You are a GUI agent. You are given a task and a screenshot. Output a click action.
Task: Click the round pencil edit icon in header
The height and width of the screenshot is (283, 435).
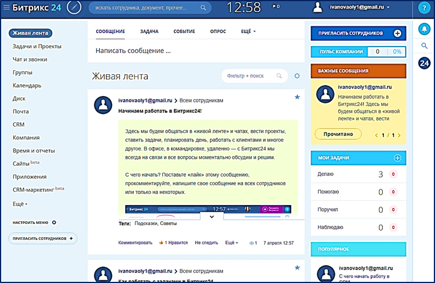pyautogui.click(x=74, y=7)
